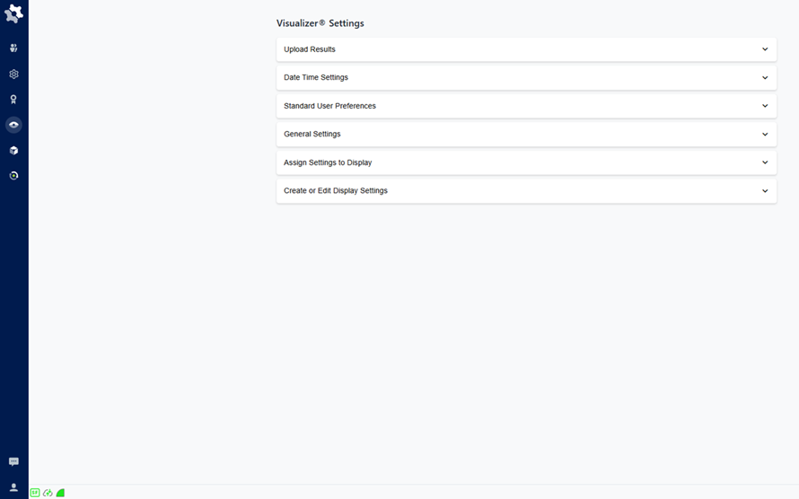Click the Standard User Preferences chevron arrow
Screen dimensions: 799x499
point(765,106)
